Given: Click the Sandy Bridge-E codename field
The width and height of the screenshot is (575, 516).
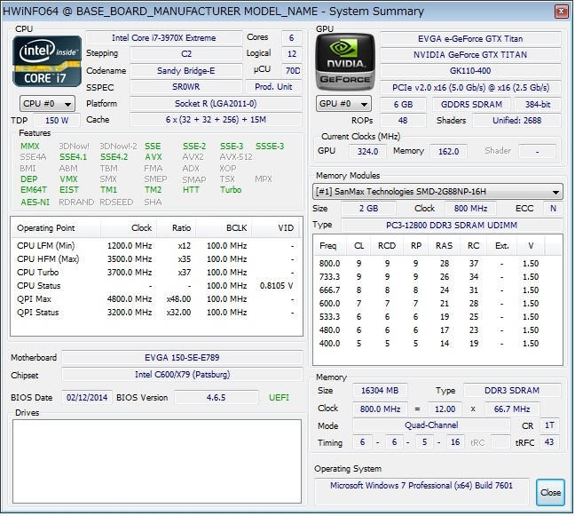Looking at the screenshot, I should point(186,70).
